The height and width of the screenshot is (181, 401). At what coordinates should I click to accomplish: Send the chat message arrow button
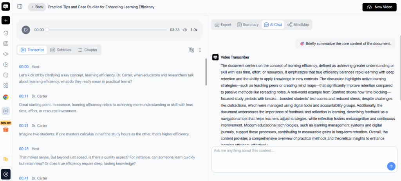[391, 166]
